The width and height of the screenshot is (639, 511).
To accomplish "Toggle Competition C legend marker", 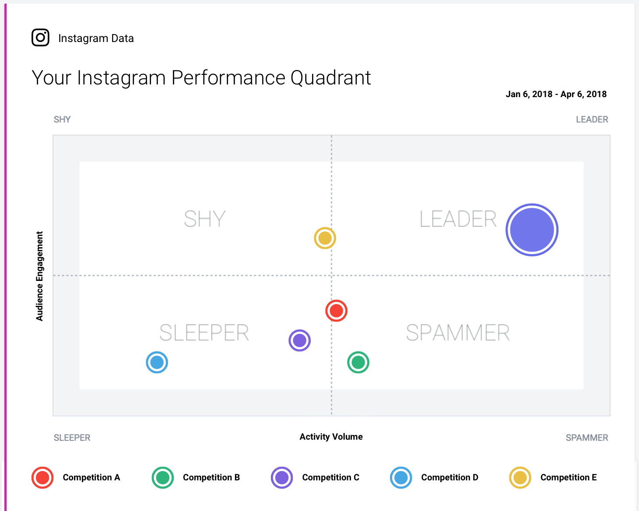I will [282, 478].
